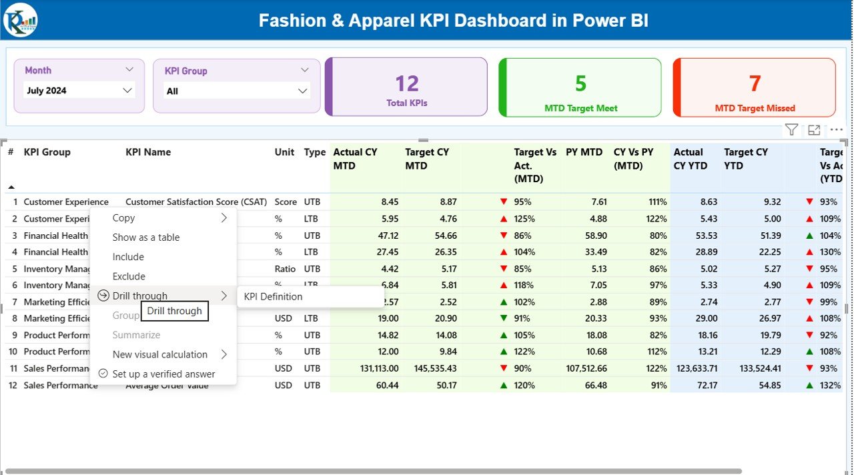
Task: Click the filter funnel icon above the table
Action: pyautogui.click(x=791, y=130)
